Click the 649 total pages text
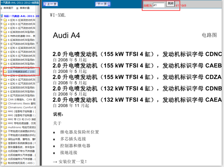Viewport: 224px width, 167px height. pyautogui.click(x=184, y=6)
